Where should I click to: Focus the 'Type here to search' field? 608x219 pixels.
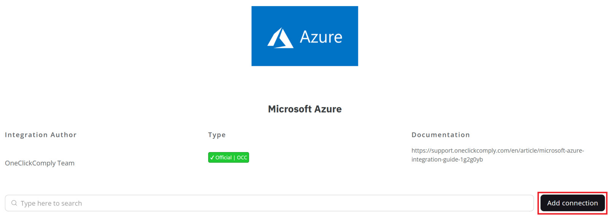point(266,203)
